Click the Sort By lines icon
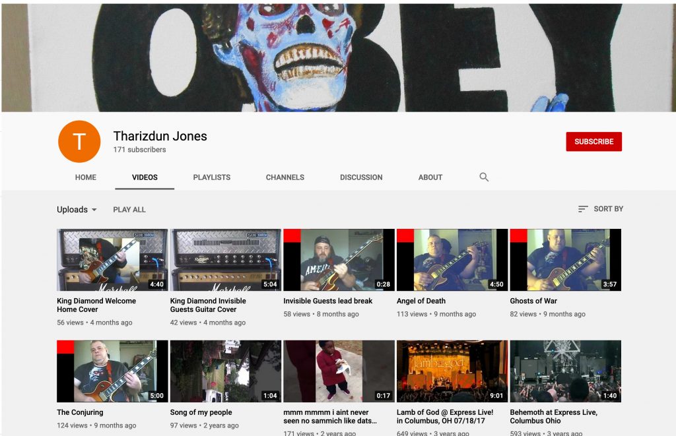Image resolution: width=676 pixels, height=436 pixels. pos(583,209)
